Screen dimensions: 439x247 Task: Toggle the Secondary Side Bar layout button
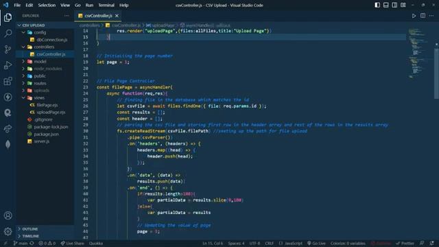click(394, 5)
